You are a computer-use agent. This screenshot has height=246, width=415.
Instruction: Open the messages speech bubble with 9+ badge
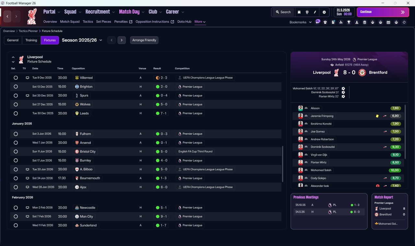(x=317, y=22)
